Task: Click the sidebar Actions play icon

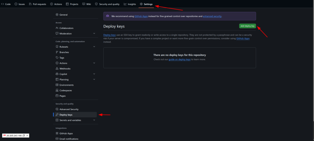Action: pos(57,63)
